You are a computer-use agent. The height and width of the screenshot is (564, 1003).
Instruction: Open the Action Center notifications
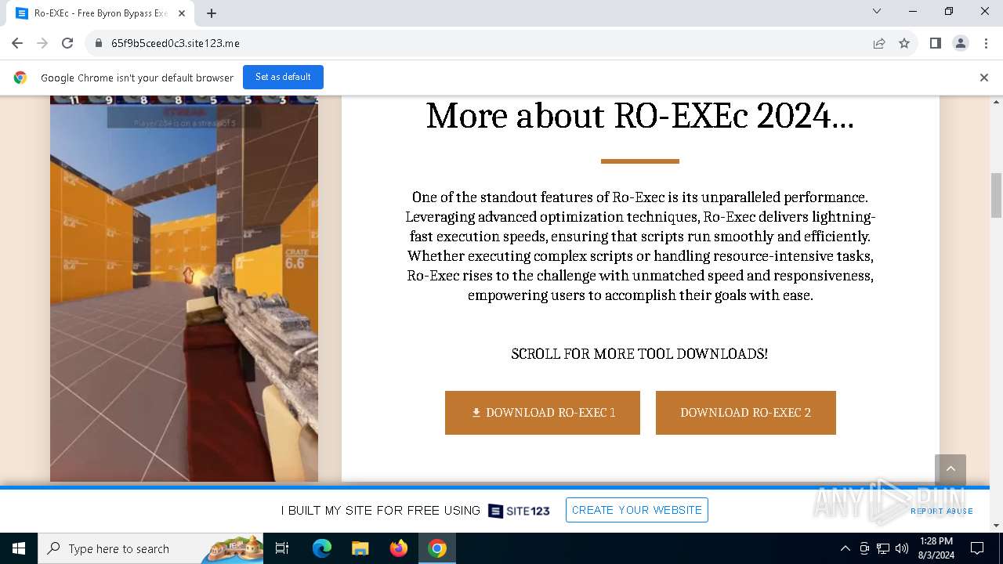(x=977, y=548)
